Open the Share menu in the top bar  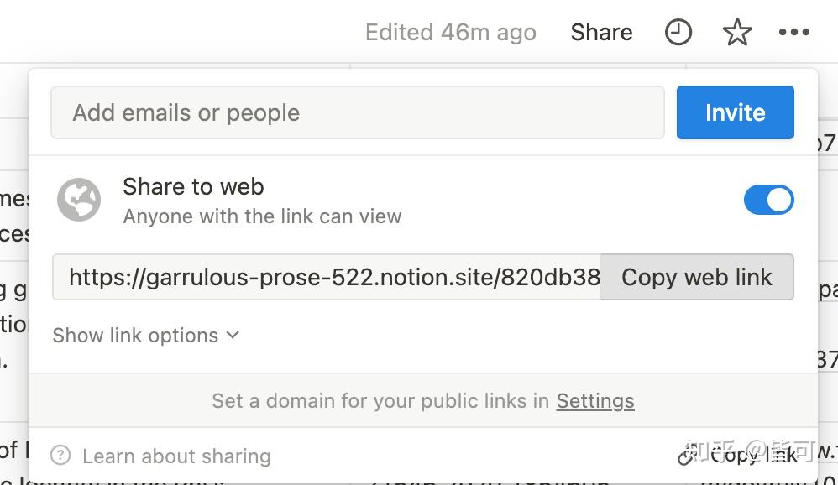pyautogui.click(x=601, y=33)
